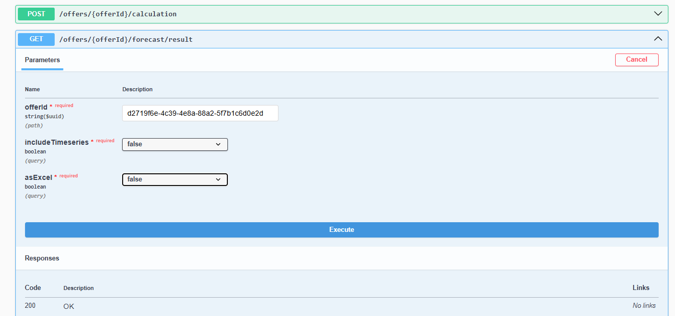
Task: Click the green POST method badge
Action: (x=36, y=14)
